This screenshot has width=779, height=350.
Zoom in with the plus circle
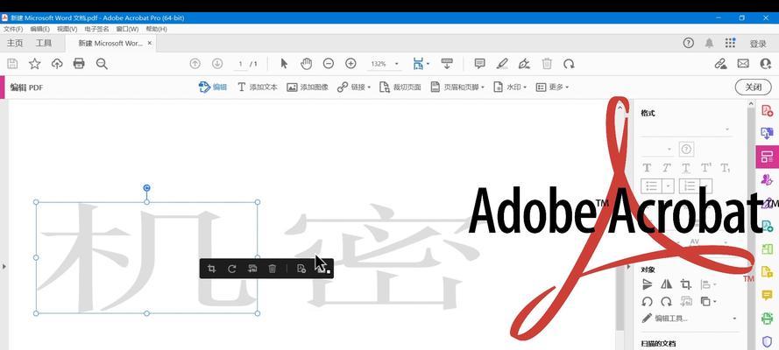point(351,64)
